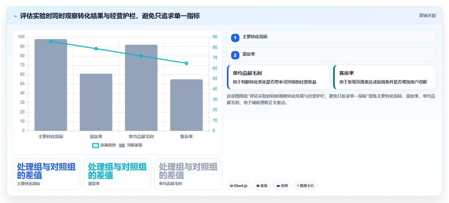Select the 进度 tag
Viewport: 449px width, 203px height.
[282, 186]
